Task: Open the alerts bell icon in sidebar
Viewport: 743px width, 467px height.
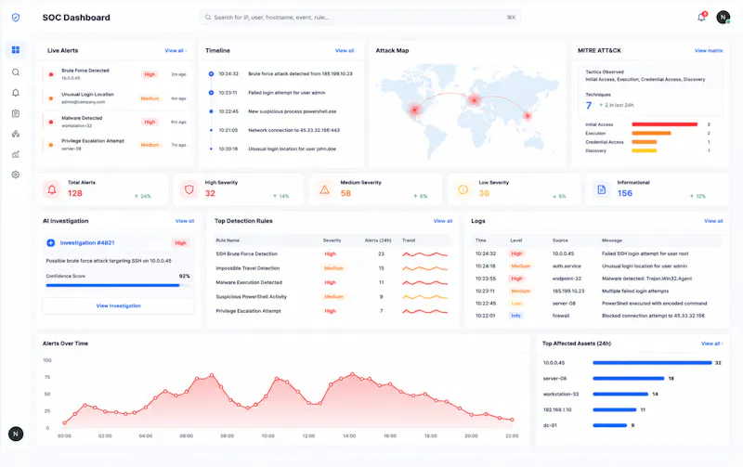Action: [16, 93]
